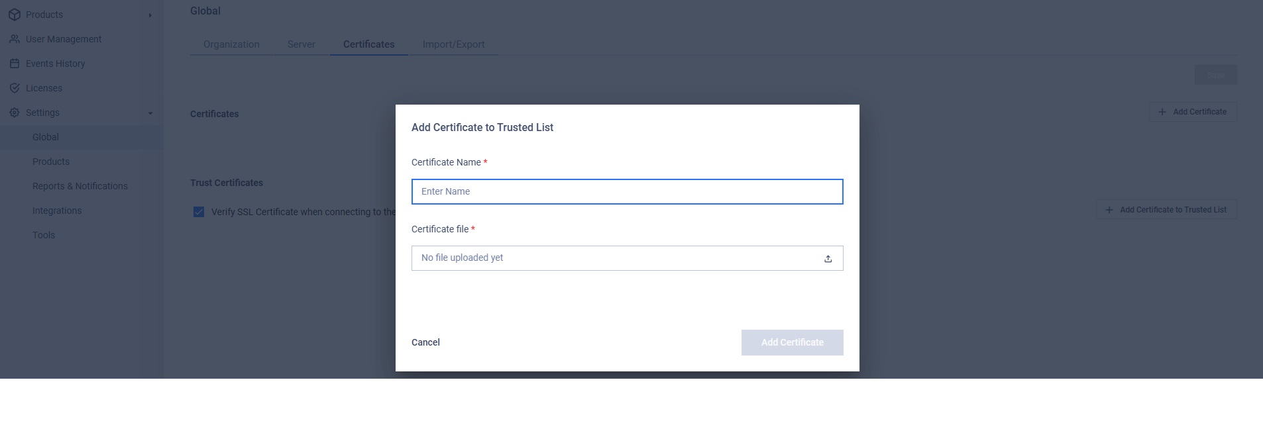Open the Import/Export tab
1263x429 pixels.
tap(454, 44)
